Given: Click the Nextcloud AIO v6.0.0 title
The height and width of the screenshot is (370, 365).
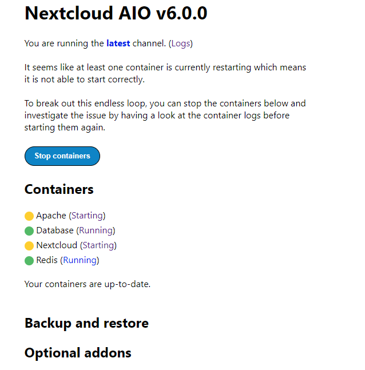Looking at the screenshot, I should (116, 13).
